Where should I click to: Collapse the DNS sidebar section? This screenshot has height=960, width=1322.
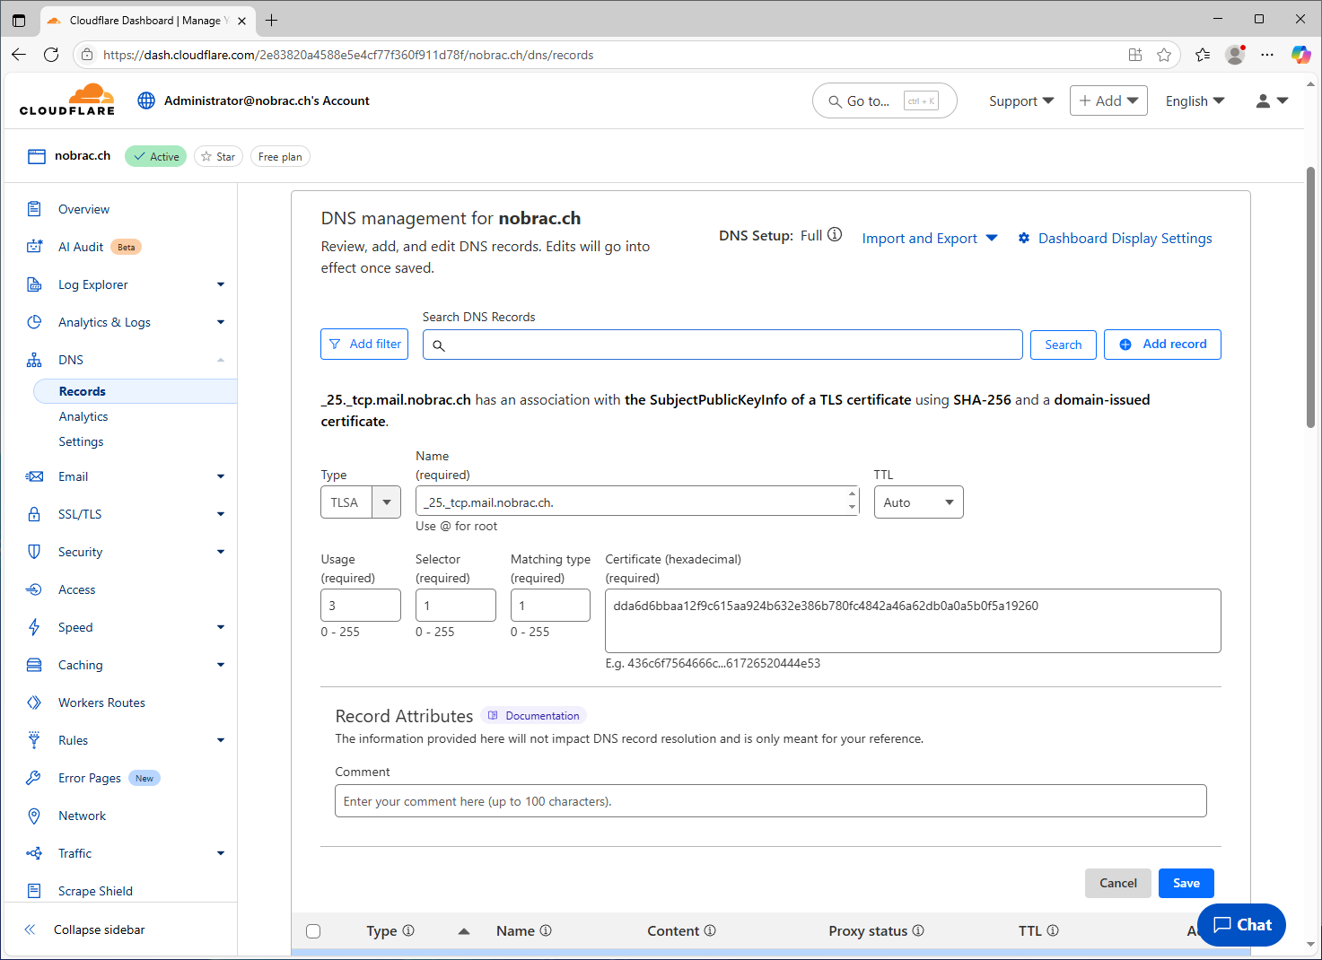(221, 360)
